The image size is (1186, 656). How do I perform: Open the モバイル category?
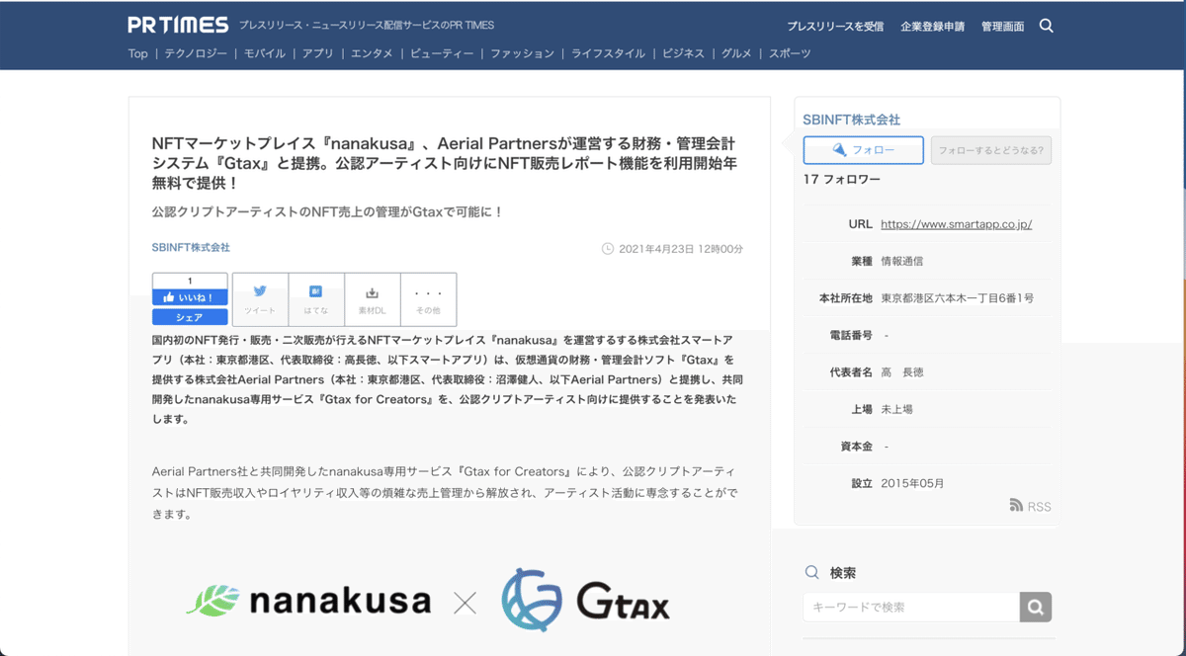pos(265,53)
